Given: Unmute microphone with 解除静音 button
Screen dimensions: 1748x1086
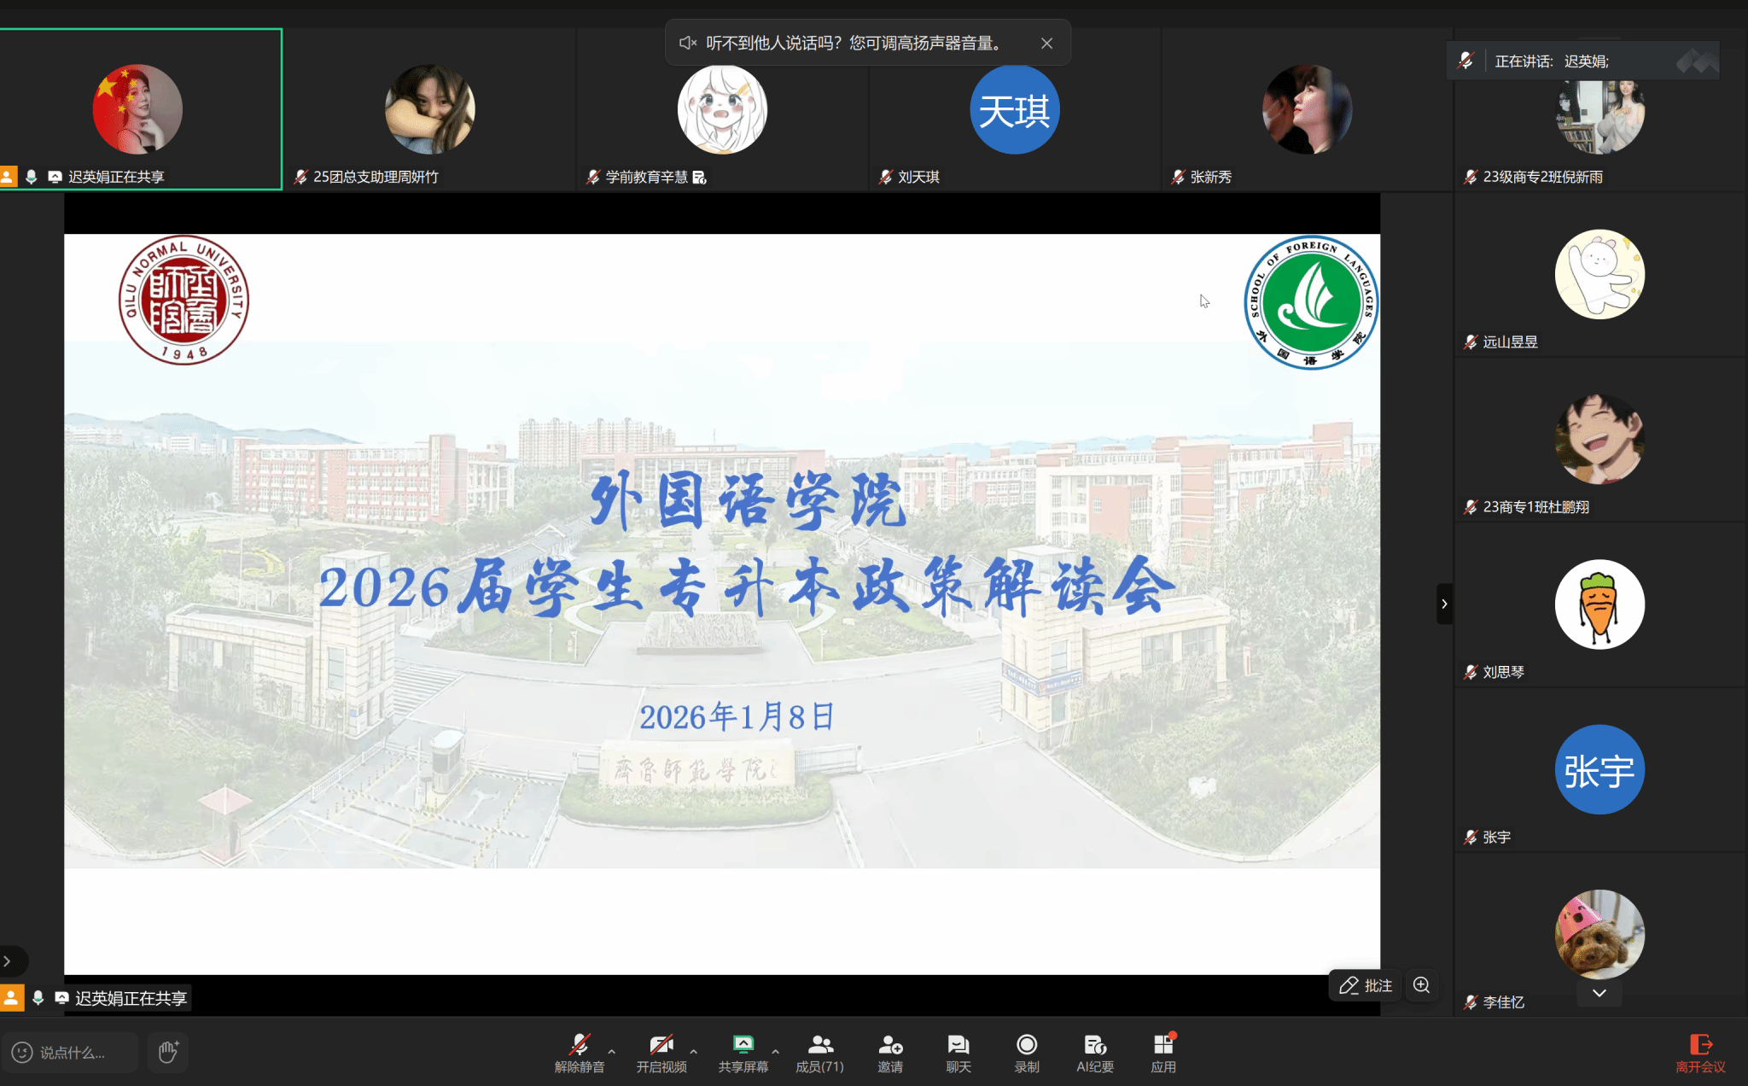Looking at the screenshot, I should coord(580,1053).
